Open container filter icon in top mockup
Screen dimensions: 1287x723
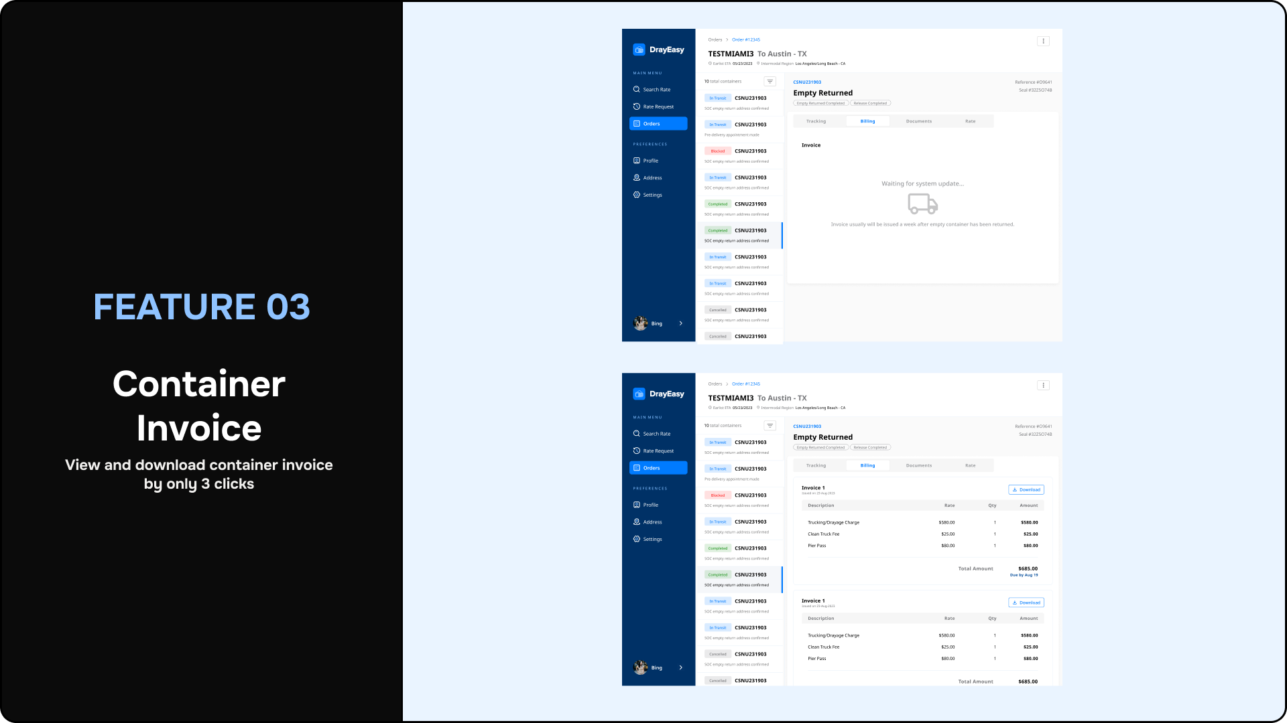[x=770, y=82]
